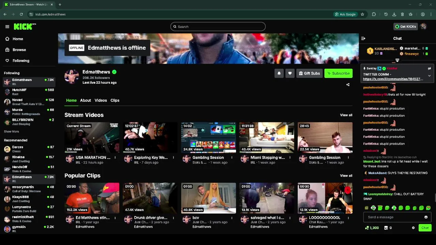Open options for Exploring Key We... video
The image size is (436, 245).
(x=173, y=158)
